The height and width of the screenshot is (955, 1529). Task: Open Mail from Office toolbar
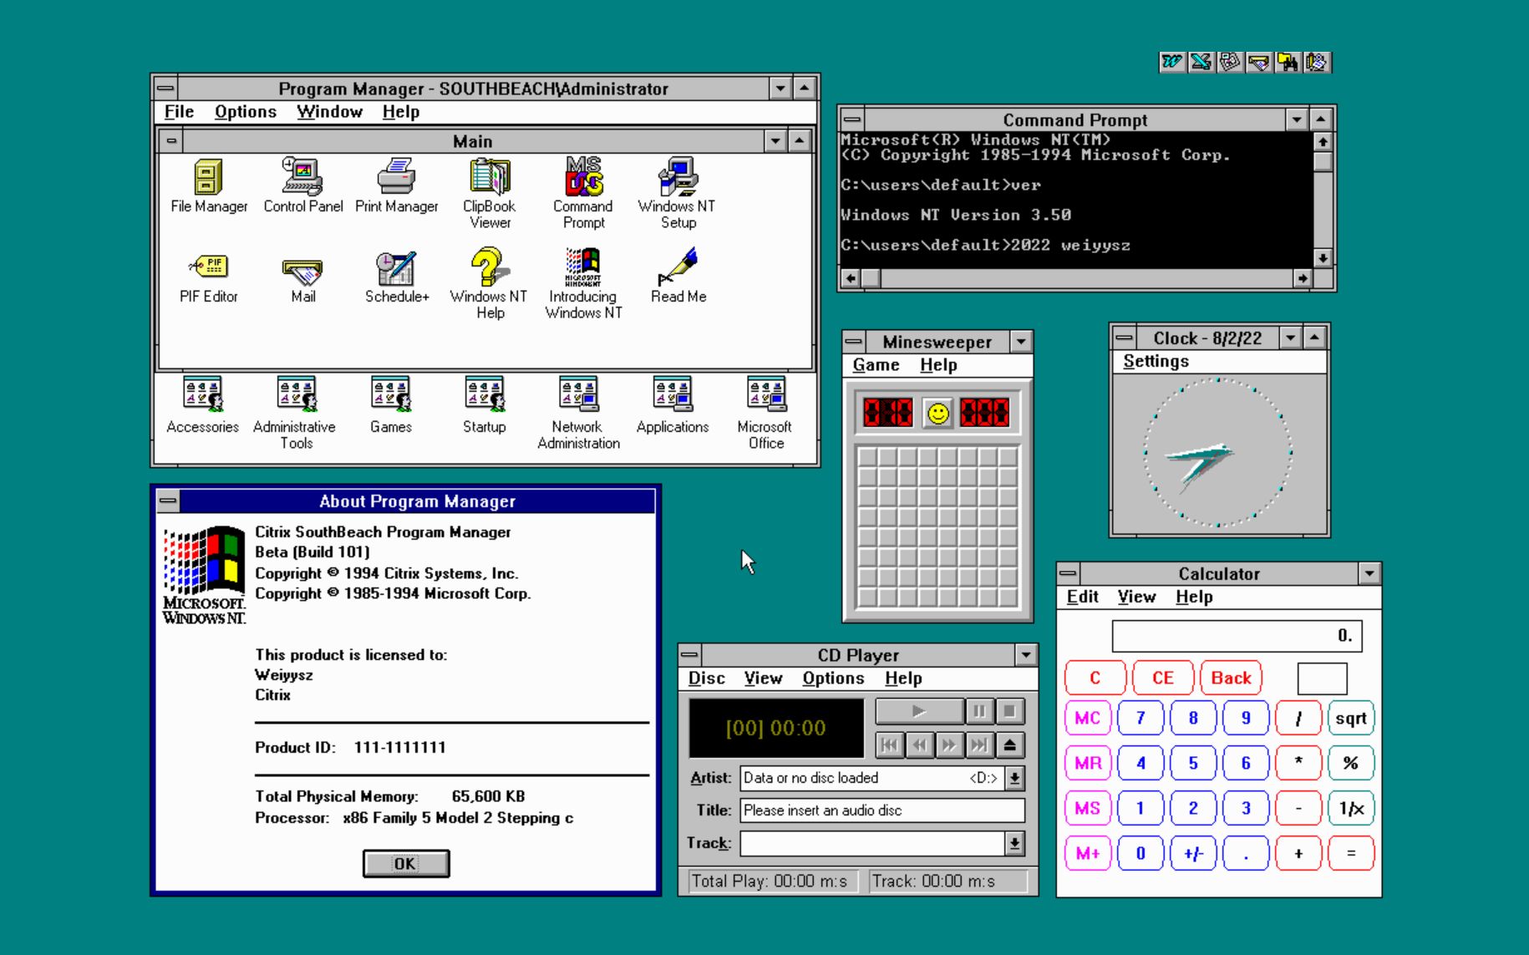1258,62
